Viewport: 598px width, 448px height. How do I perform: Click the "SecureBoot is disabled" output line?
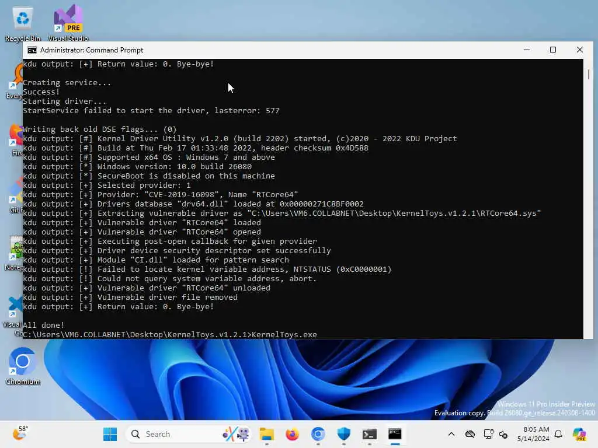pos(149,176)
